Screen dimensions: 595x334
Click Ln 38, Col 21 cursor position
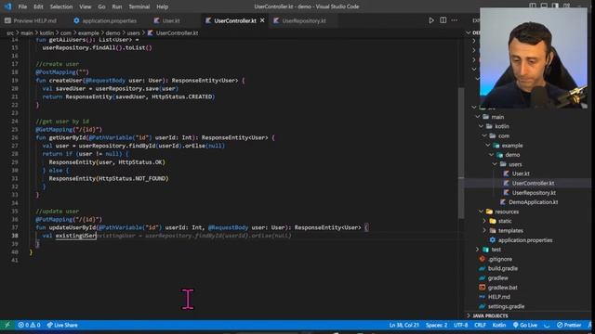click(403, 325)
